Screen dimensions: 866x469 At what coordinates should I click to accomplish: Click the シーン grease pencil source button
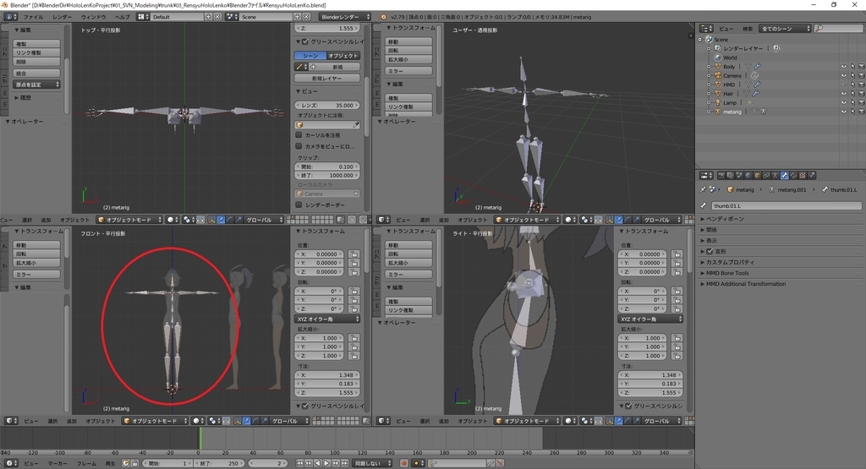pyautogui.click(x=310, y=56)
